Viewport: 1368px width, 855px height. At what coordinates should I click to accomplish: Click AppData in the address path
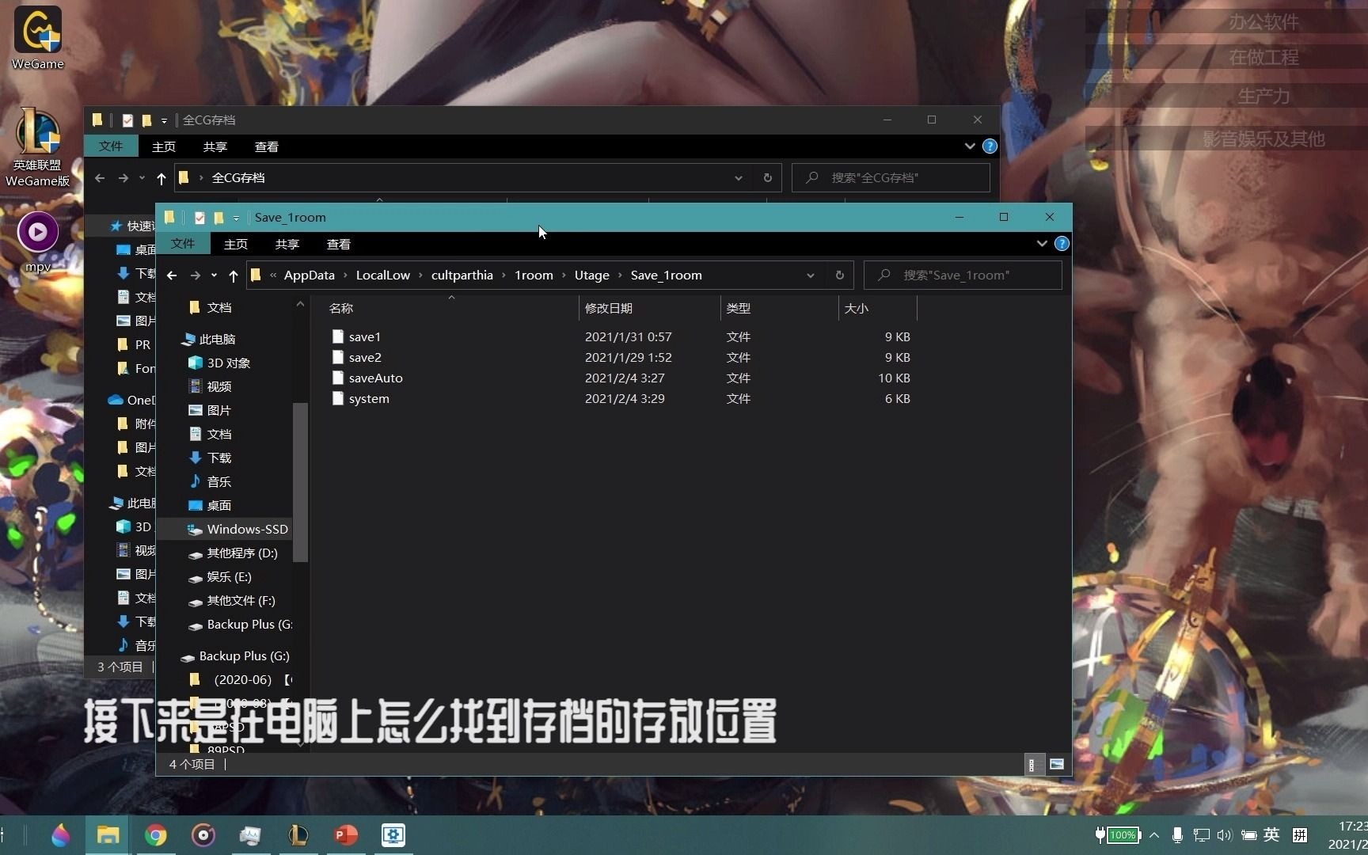[x=310, y=275]
